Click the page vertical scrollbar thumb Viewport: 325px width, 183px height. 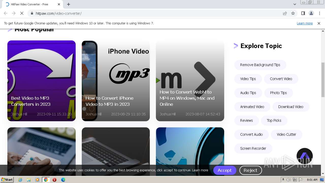coord(323,80)
